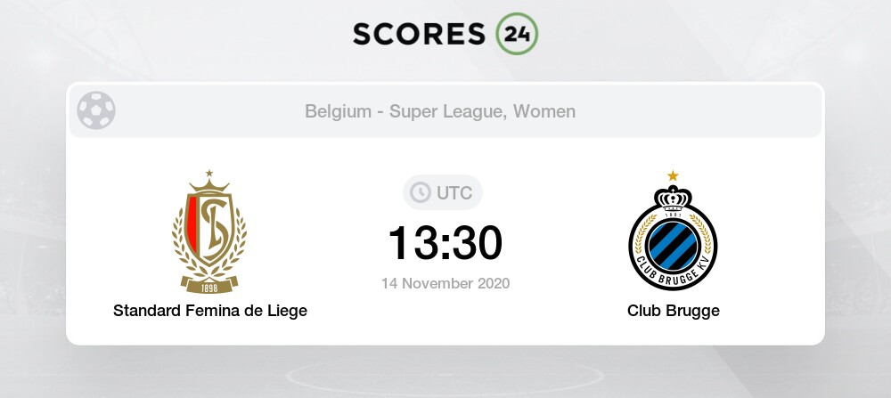Open the Standard Femina de Liege team link
This screenshot has width=891, height=398.
point(209,311)
